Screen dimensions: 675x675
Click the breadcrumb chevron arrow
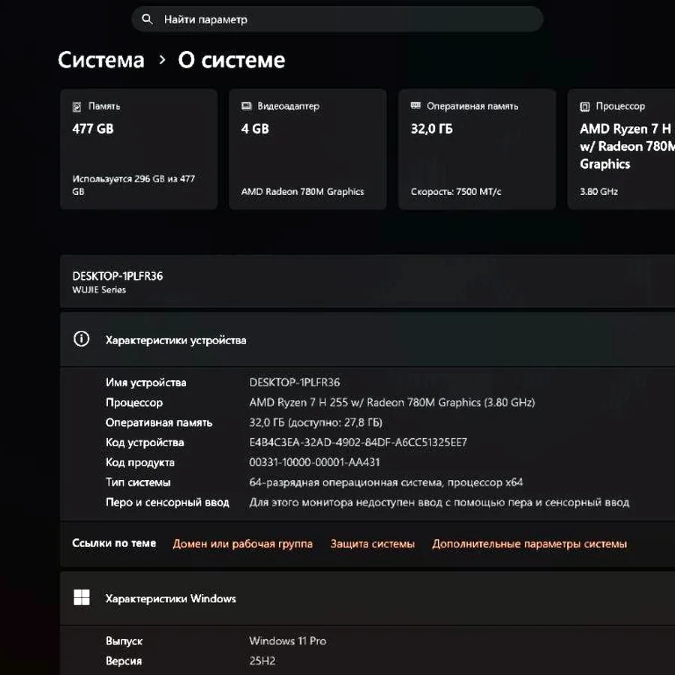point(162,60)
